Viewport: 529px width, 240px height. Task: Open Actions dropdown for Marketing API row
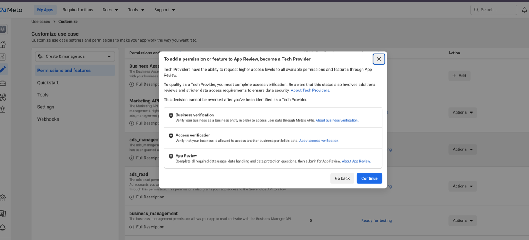(x=462, y=113)
